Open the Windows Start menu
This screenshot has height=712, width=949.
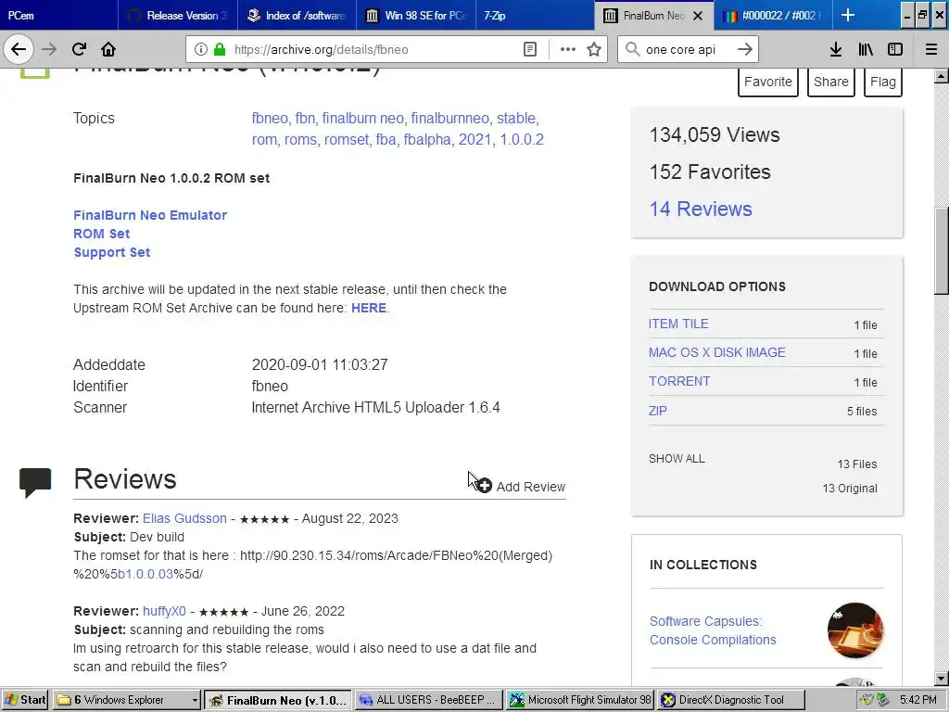point(25,700)
